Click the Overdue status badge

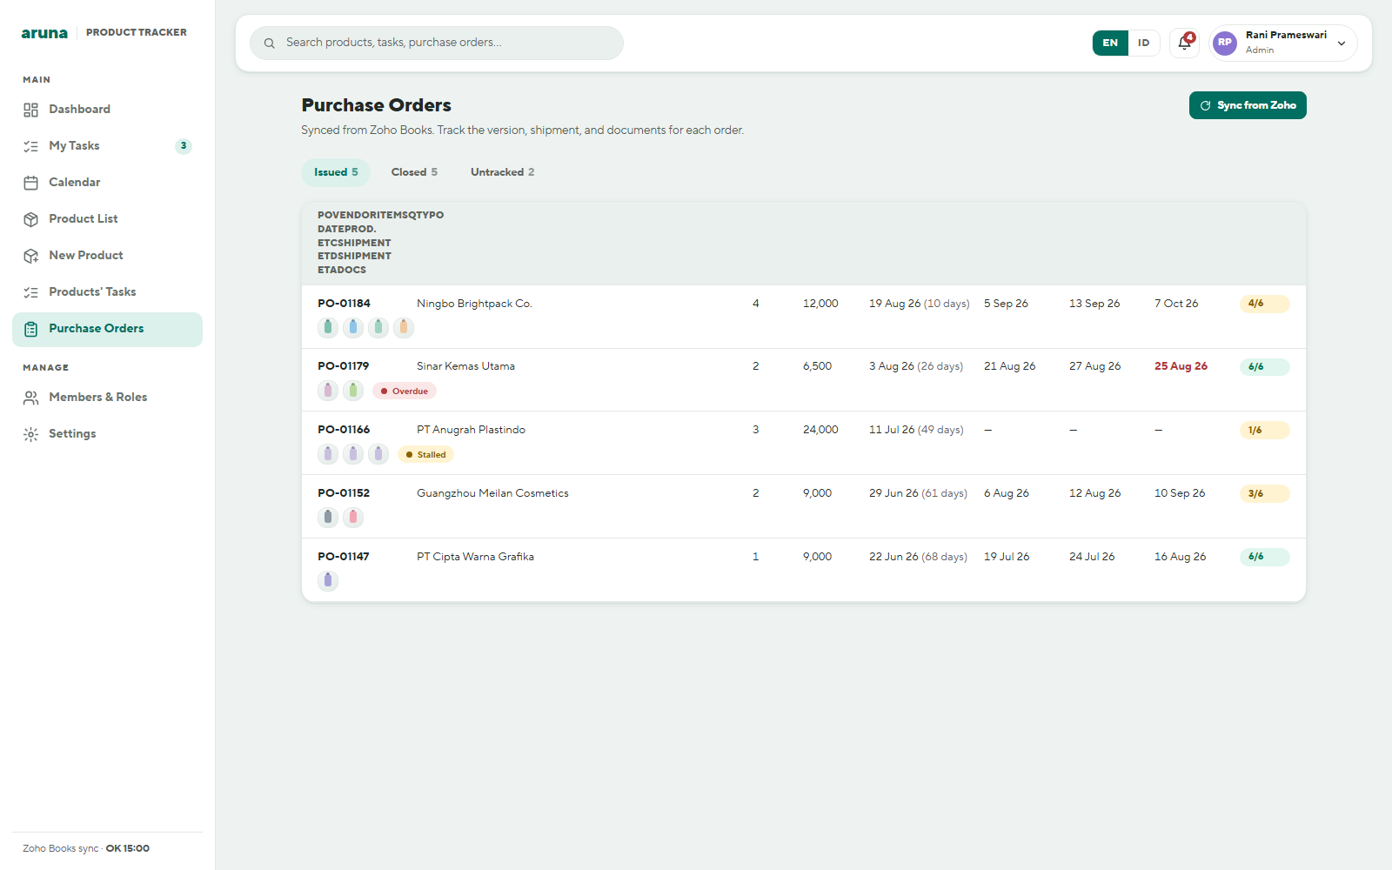(x=405, y=391)
